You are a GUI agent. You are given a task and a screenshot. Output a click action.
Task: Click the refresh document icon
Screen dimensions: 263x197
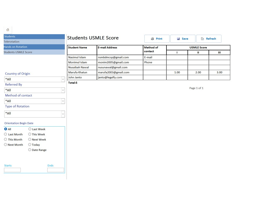pos(203,39)
